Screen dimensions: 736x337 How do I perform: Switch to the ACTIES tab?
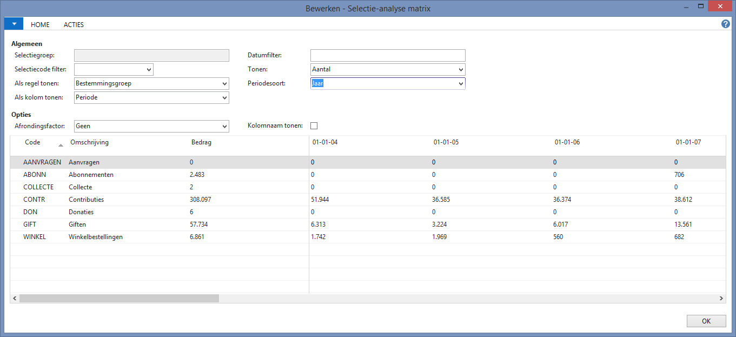(x=74, y=24)
